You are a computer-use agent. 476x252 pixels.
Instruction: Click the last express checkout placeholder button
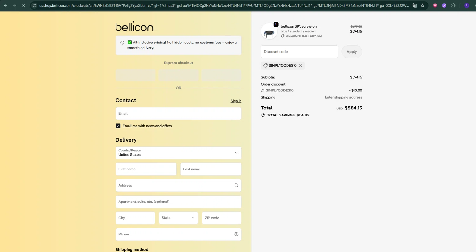point(221,75)
